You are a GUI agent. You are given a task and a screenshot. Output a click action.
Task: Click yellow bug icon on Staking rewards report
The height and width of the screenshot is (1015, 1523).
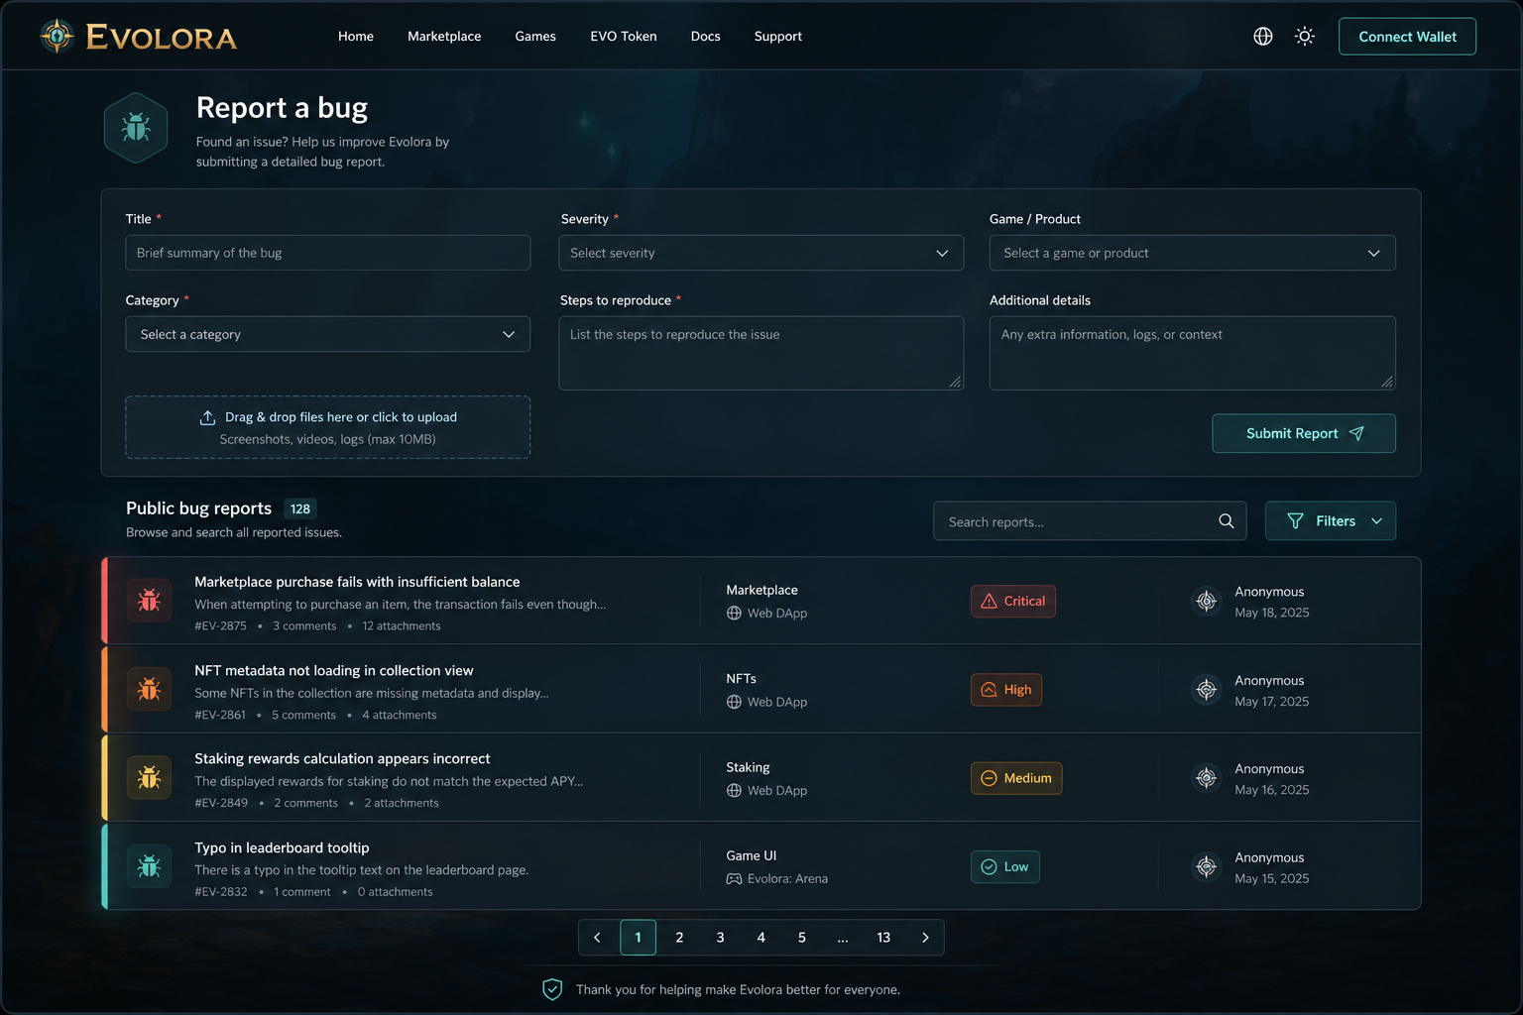tap(150, 778)
